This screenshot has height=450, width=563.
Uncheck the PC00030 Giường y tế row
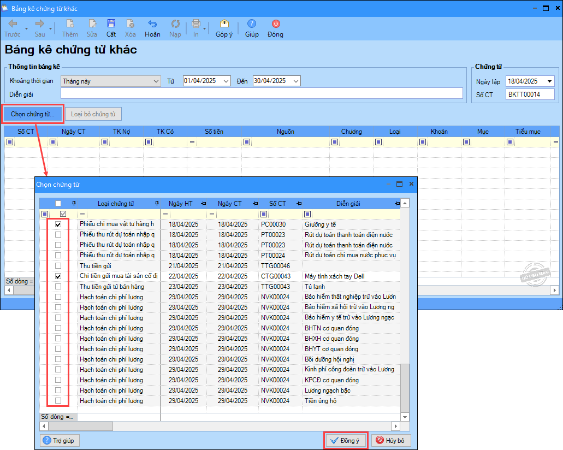(x=58, y=224)
